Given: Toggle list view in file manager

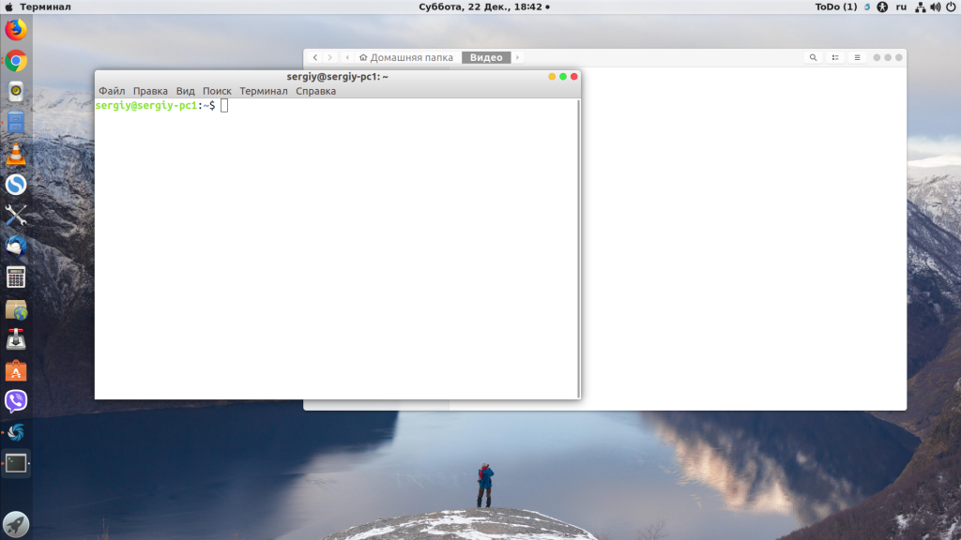Looking at the screenshot, I should click(x=835, y=58).
